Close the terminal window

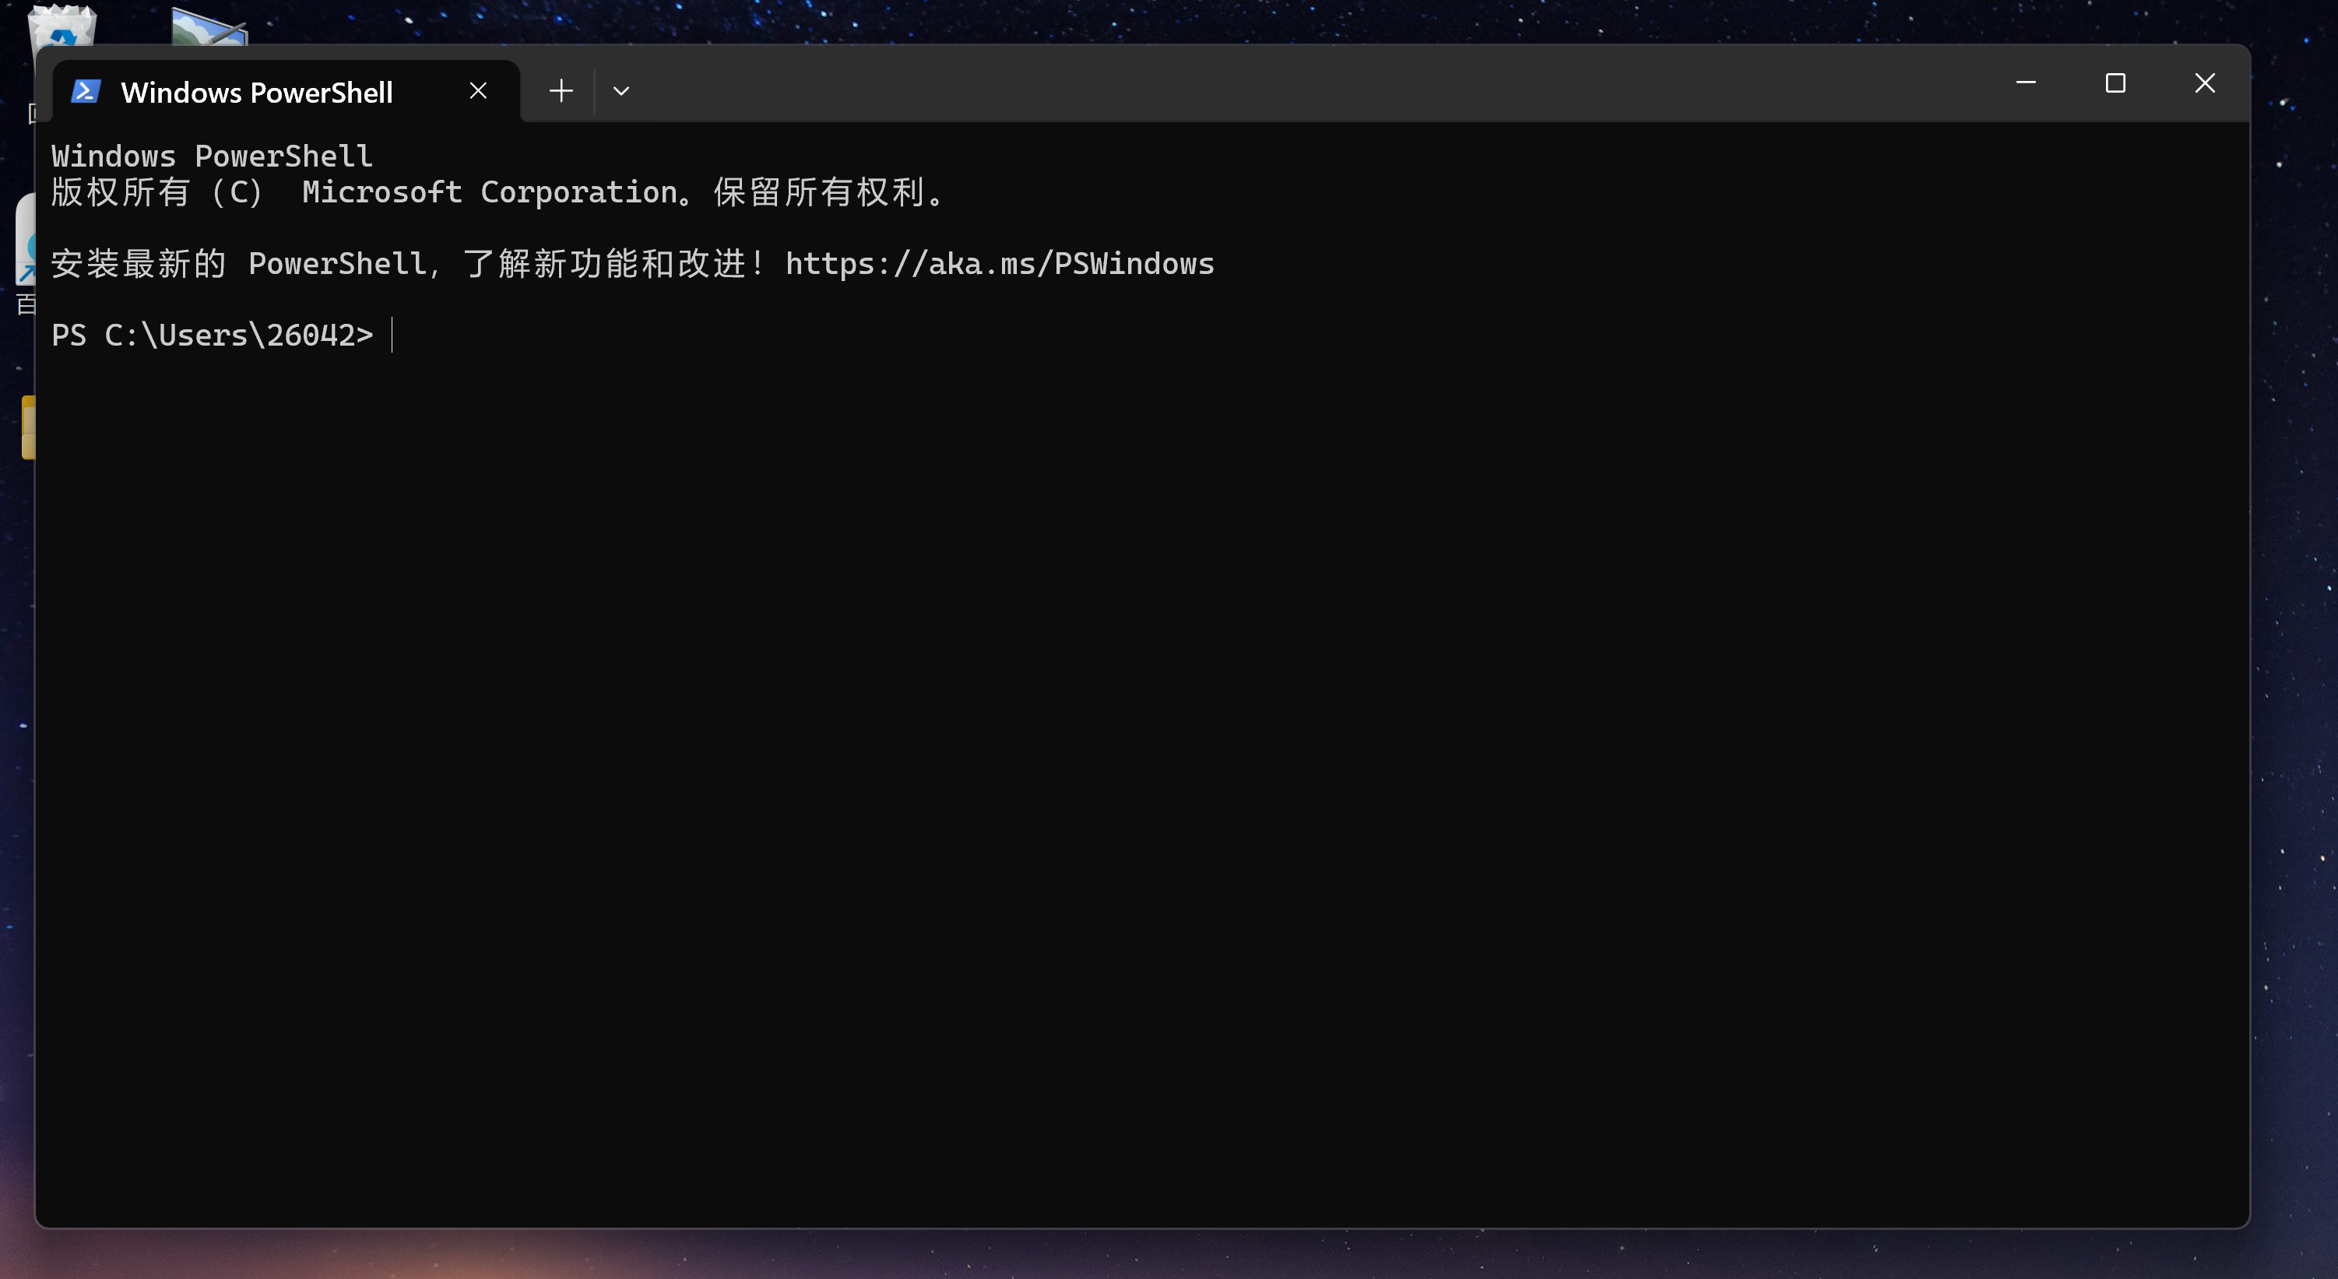pyautogui.click(x=2205, y=83)
